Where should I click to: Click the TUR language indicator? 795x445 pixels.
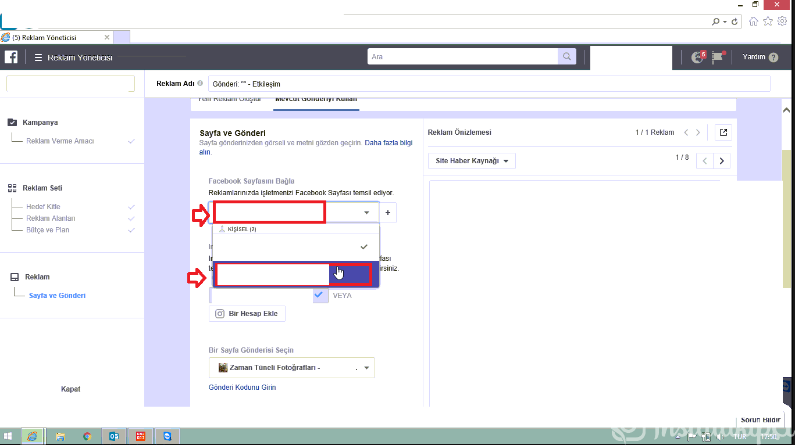coord(740,436)
